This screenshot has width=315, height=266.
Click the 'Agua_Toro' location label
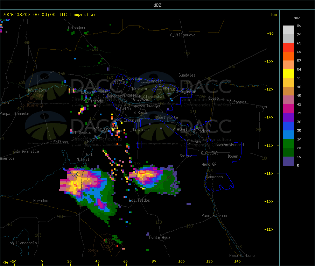click(x=37, y=90)
